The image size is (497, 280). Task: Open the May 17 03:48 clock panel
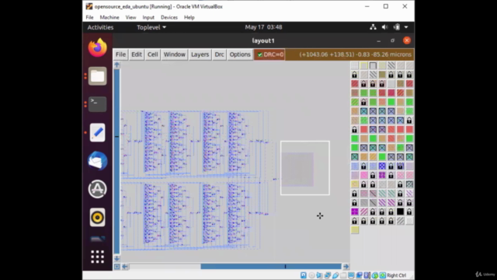point(263,27)
